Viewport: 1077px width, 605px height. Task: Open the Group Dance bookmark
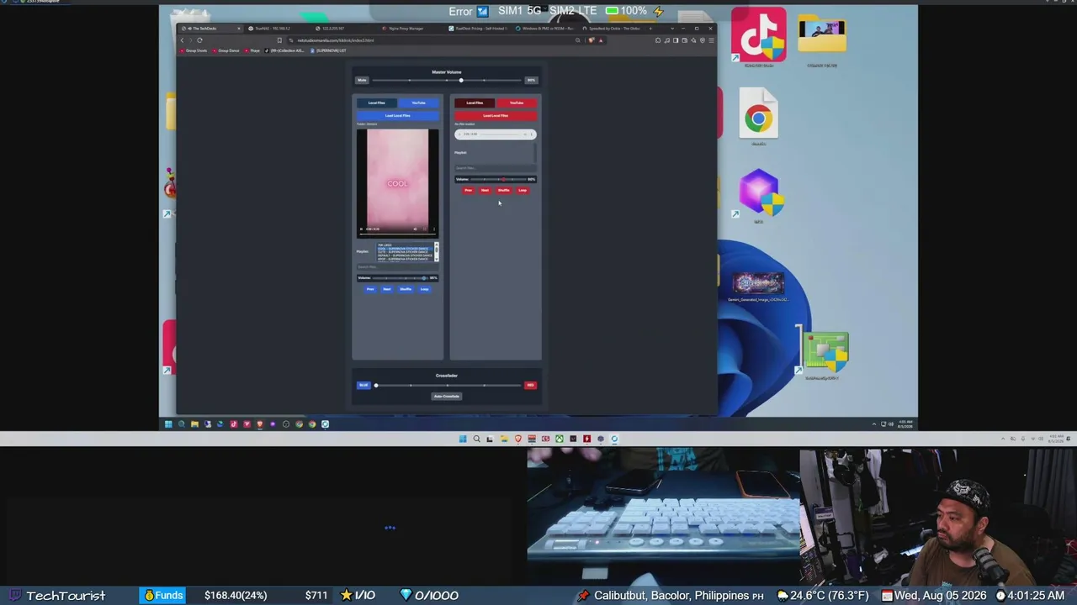click(x=226, y=50)
